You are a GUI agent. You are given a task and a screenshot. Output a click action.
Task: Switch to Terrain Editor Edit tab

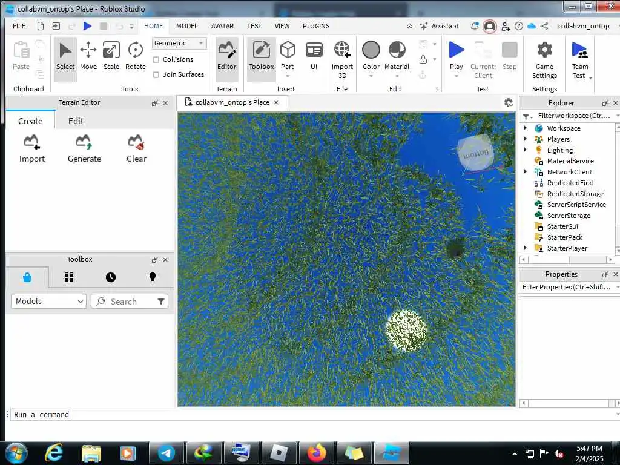tap(76, 121)
